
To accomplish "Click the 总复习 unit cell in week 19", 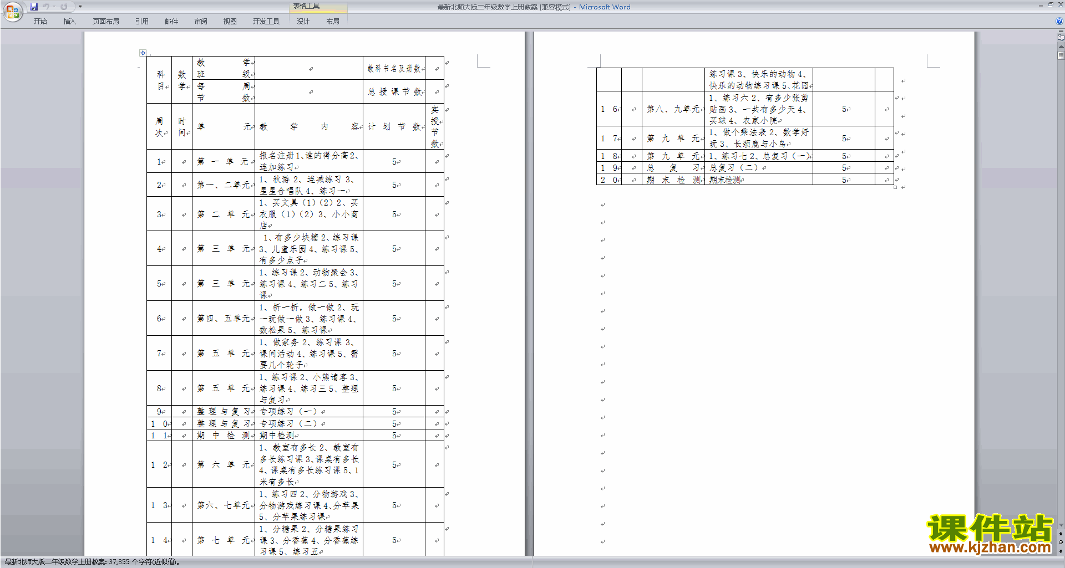I will (673, 167).
